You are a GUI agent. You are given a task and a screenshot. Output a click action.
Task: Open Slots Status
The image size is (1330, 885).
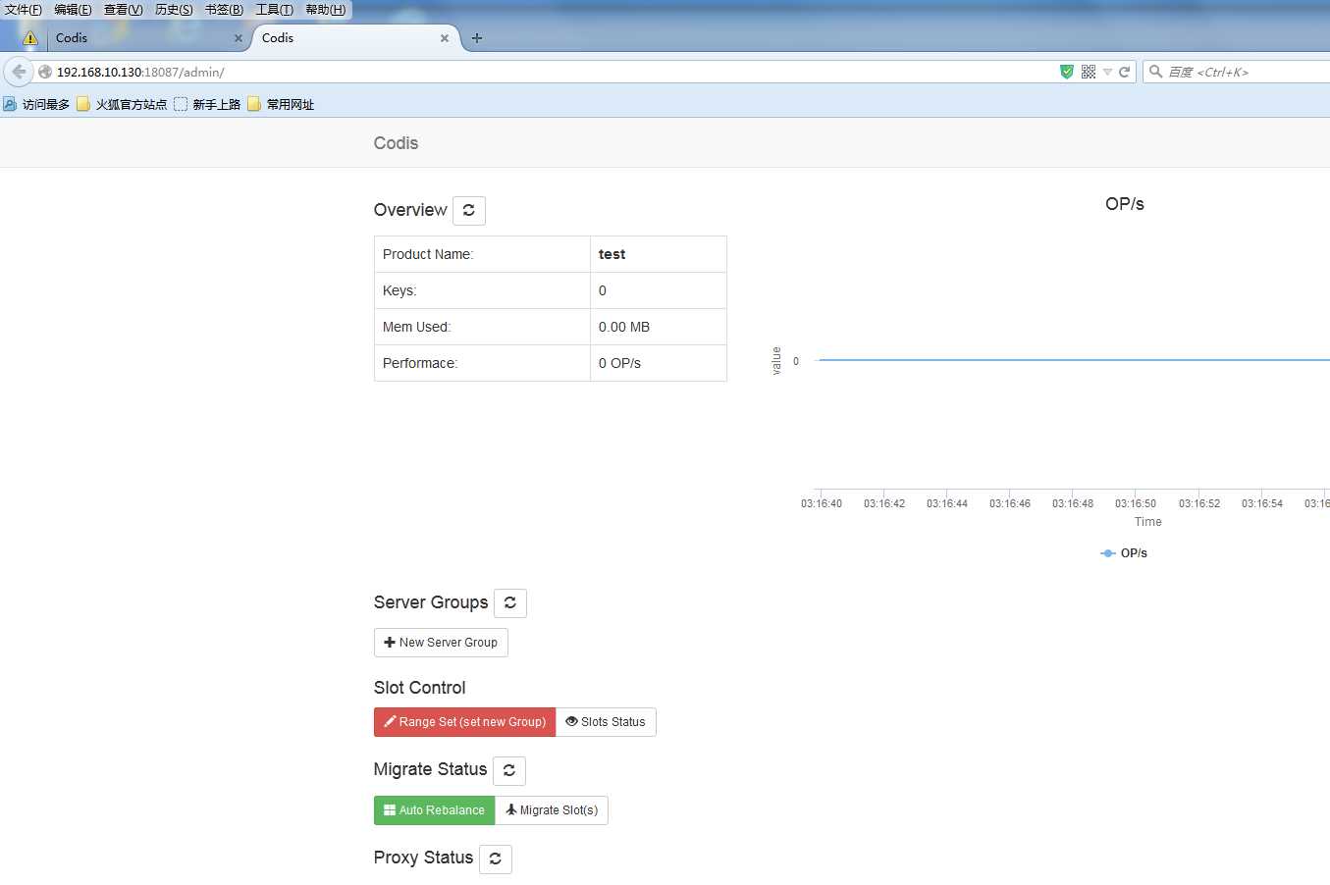pyautogui.click(x=606, y=722)
